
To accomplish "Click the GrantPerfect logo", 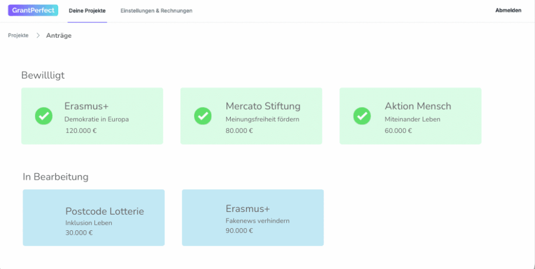I will (x=33, y=10).
